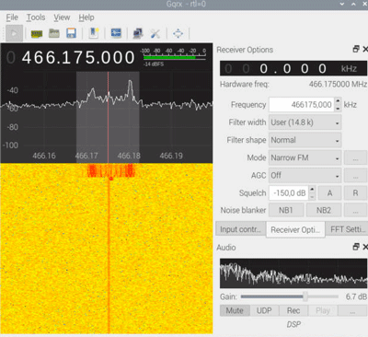Screen dimensions: 368x337
Task: Toggle noise blanker NB2
Action: [324, 210]
